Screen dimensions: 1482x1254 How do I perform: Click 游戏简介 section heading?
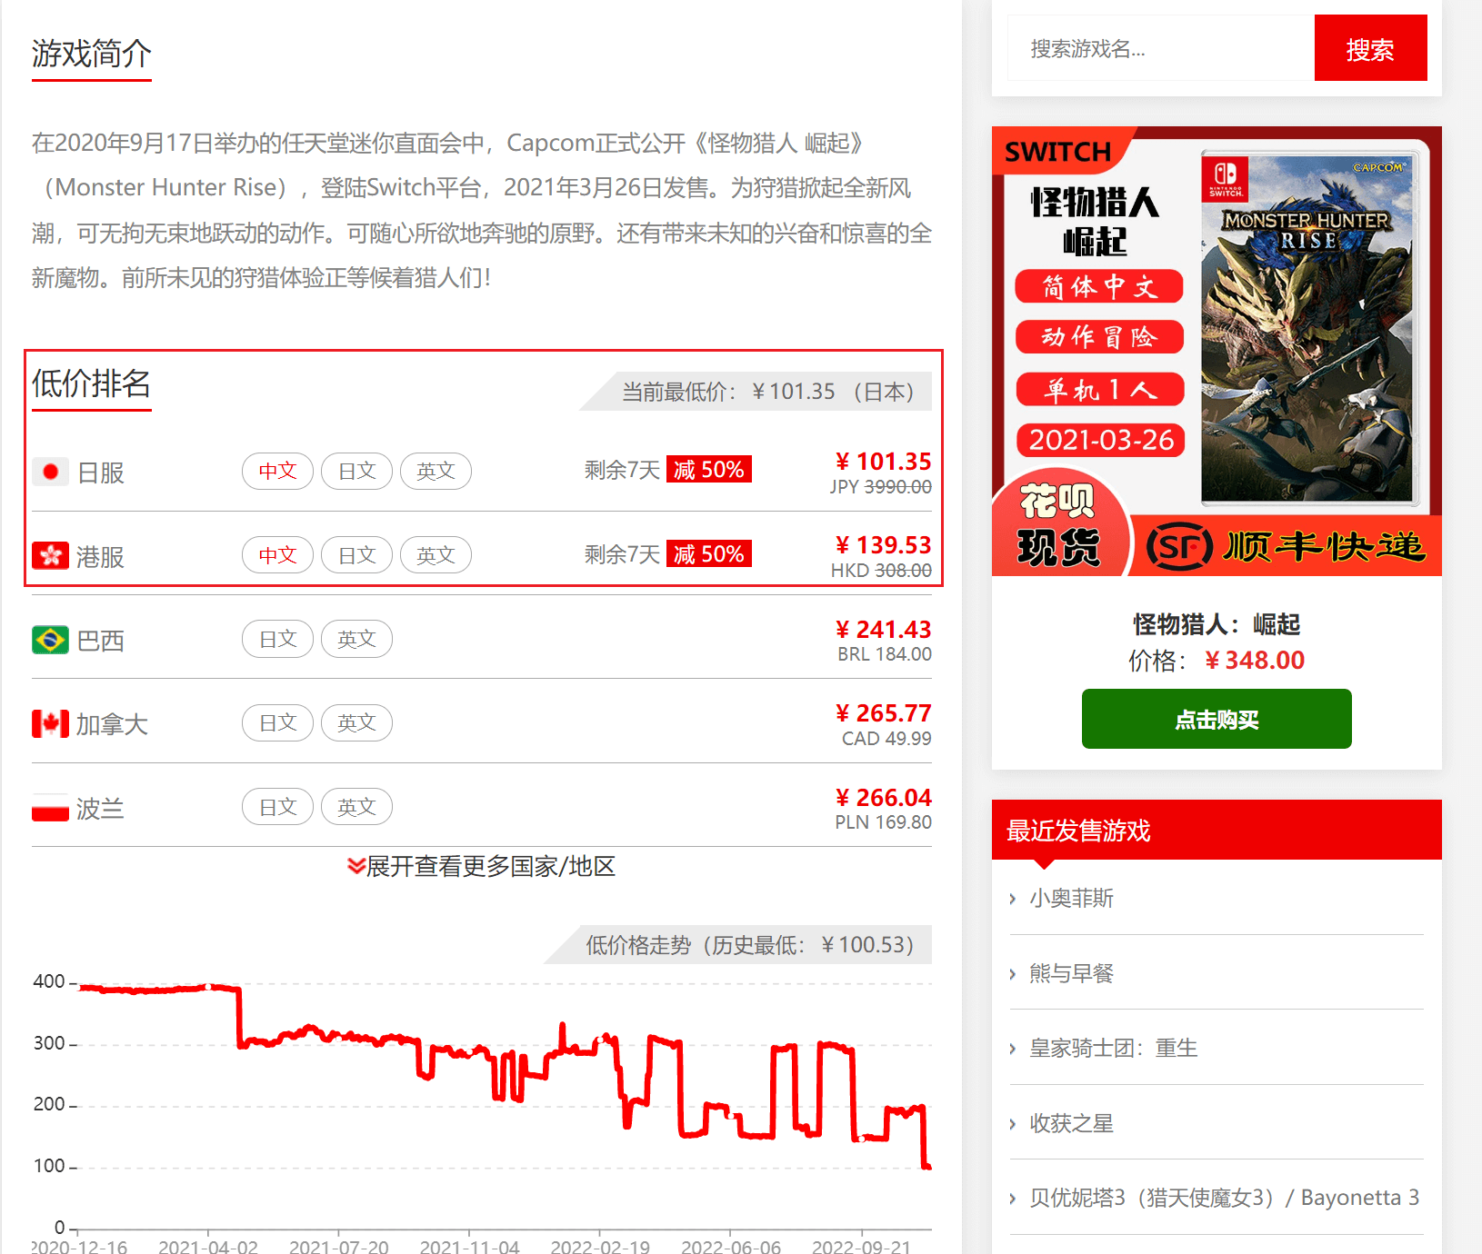[92, 54]
